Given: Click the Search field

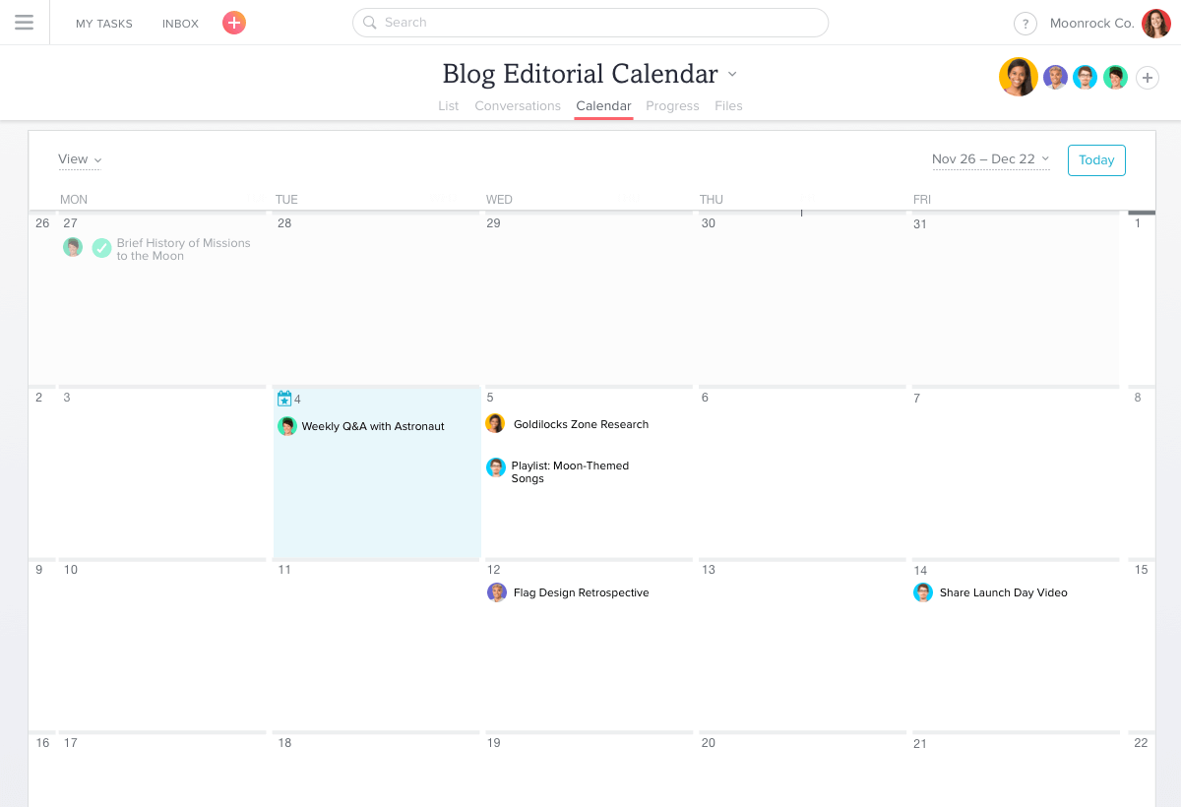Looking at the screenshot, I should tap(590, 23).
